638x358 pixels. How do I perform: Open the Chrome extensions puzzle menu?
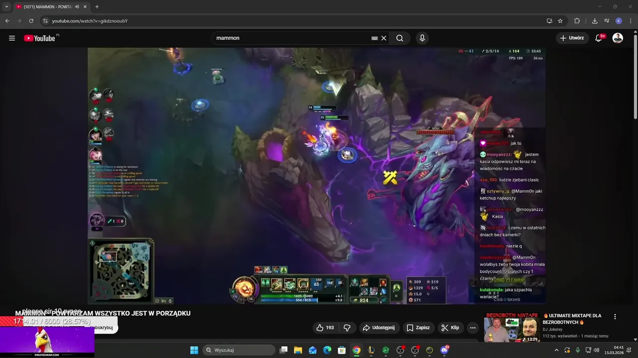pyautogui.click(x=577, y=21)
